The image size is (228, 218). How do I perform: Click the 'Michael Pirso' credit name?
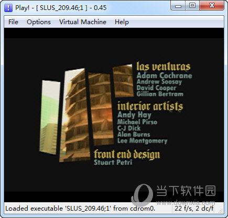coord(137,122)
